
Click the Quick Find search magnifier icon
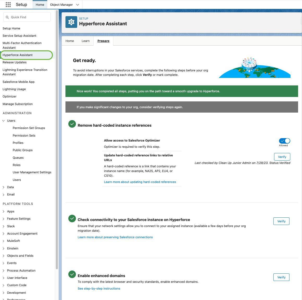[x=7, y=17]
